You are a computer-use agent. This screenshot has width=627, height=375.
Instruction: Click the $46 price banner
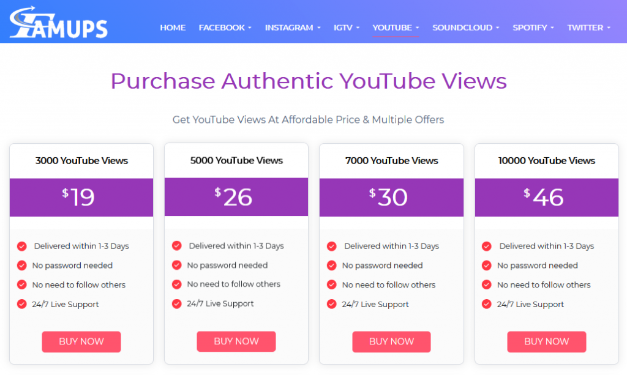tap(547, 197)
